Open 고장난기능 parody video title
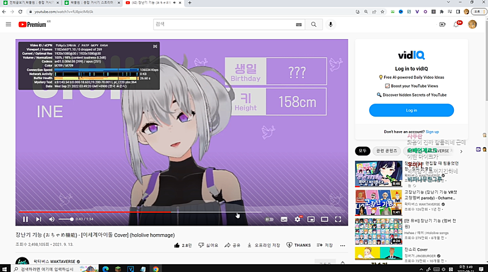This screenshot has width=488, height=272. pyautogui.click(x=431, y=195)
